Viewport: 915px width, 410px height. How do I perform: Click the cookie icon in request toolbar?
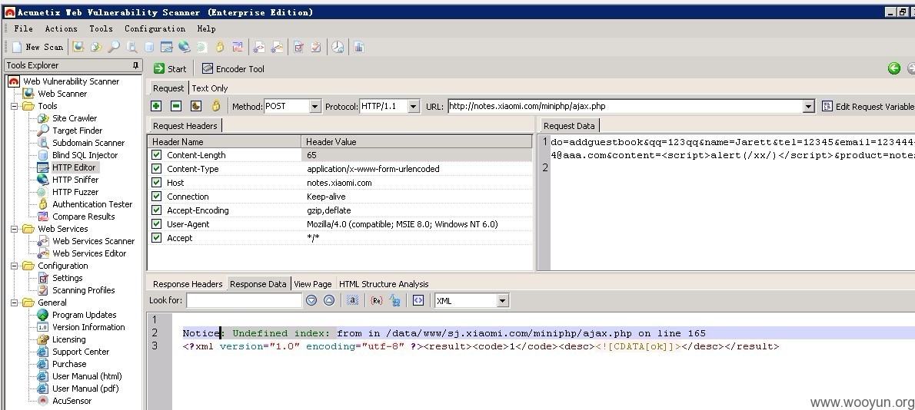[196, 106]
